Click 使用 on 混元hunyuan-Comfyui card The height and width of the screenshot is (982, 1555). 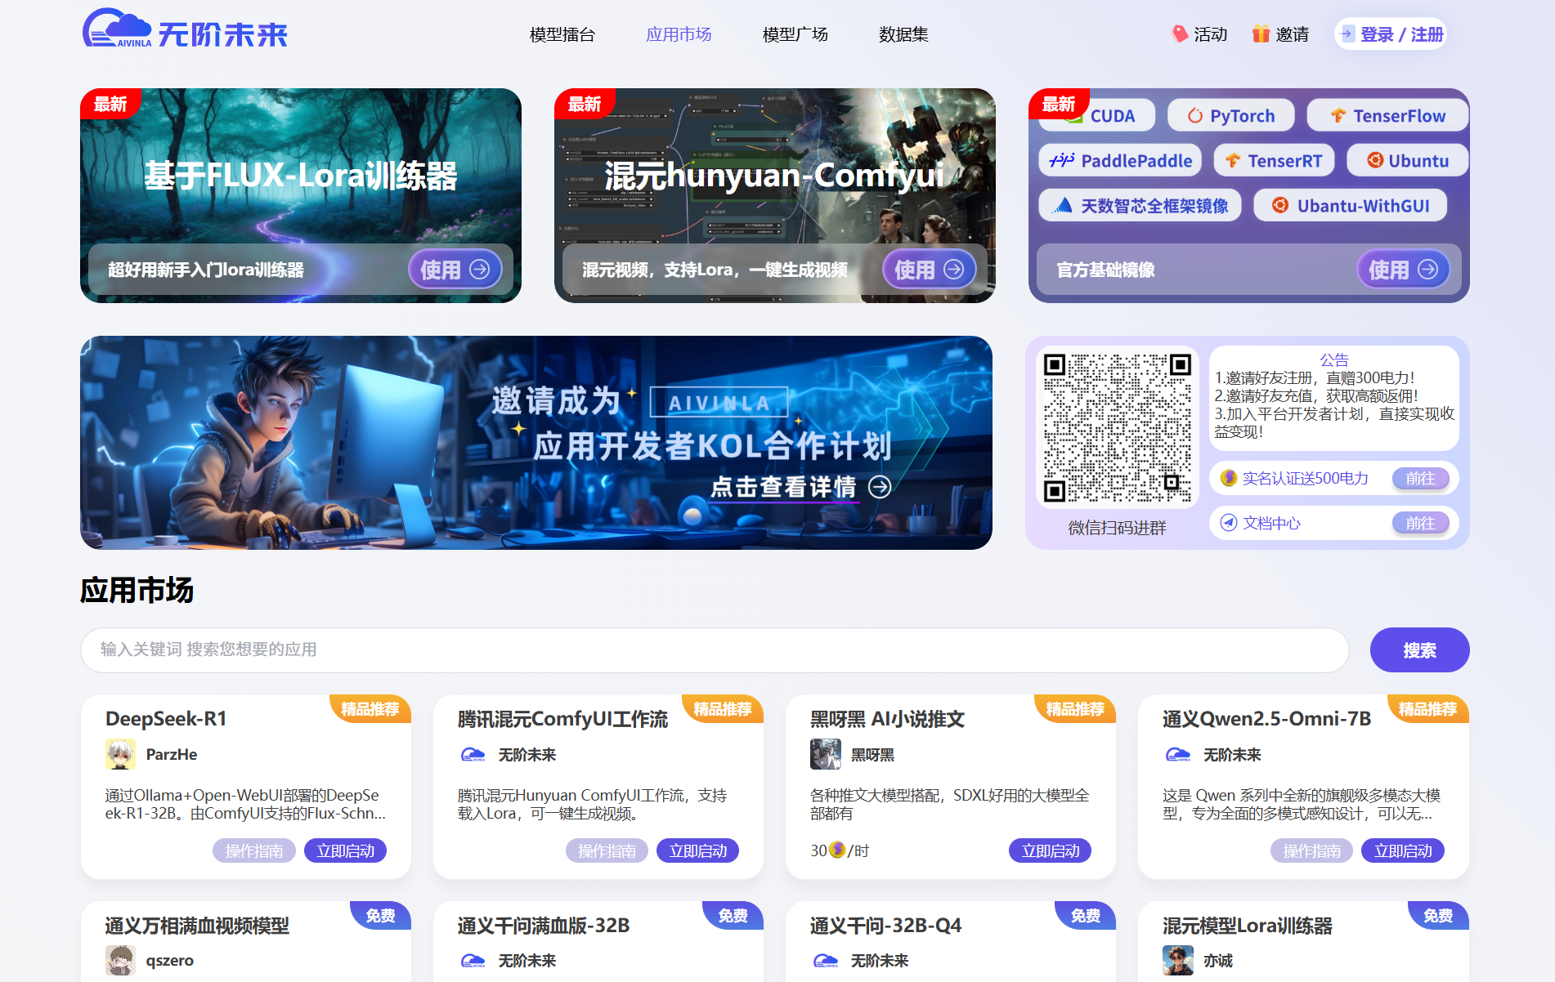tap(929, 269)
